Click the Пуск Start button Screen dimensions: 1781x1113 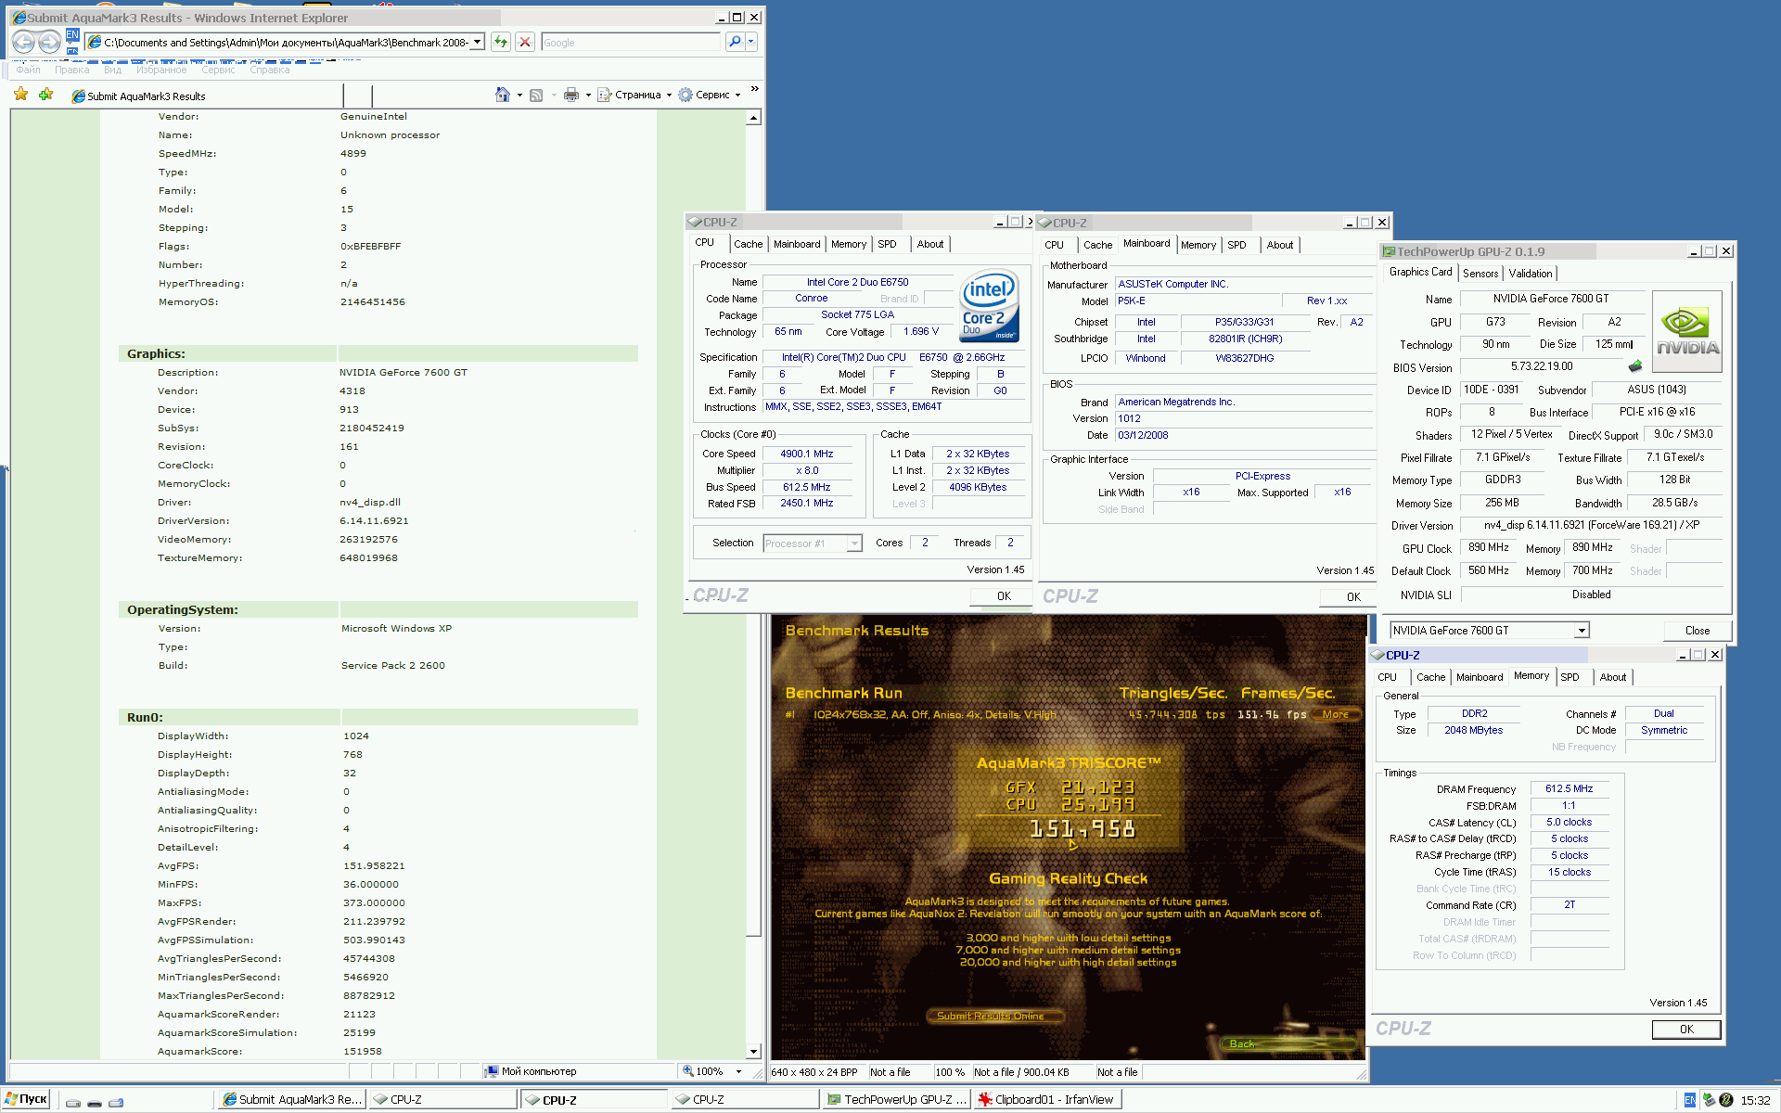coord(26,1099)
